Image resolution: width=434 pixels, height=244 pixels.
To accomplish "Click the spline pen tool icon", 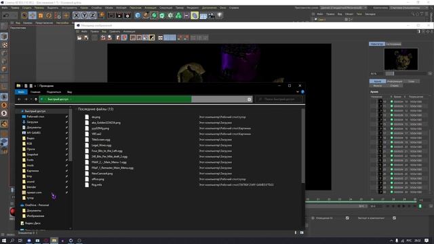I will pos(146,16).
